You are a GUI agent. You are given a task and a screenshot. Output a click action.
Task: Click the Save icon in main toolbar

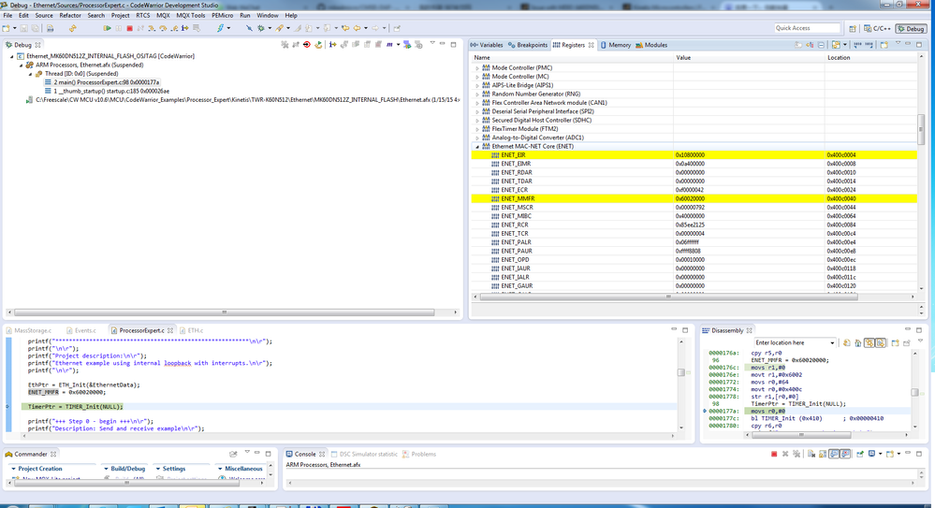coord(23,28)
